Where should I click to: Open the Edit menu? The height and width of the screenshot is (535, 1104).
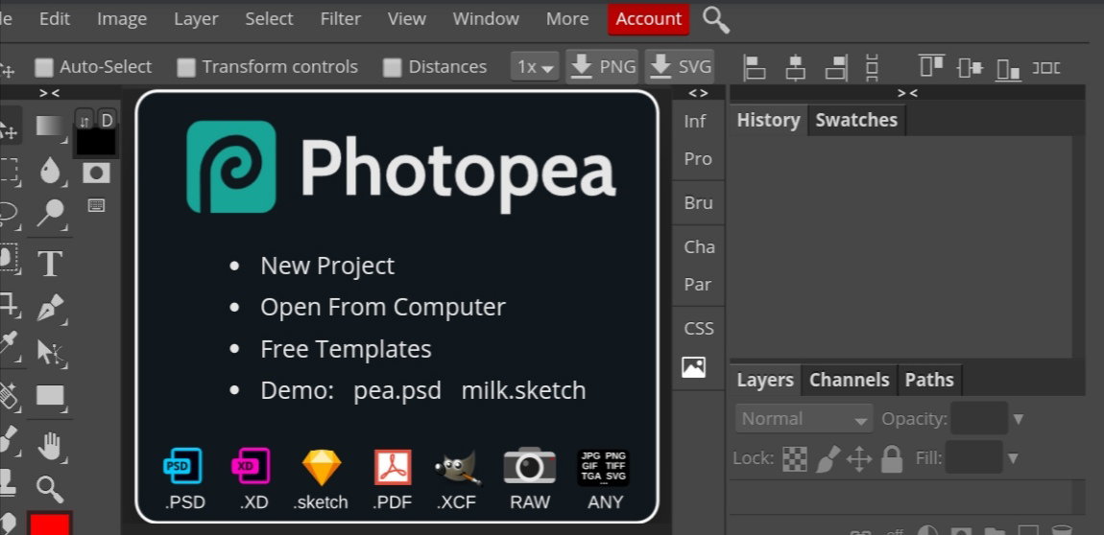click(x=54, y=19)
